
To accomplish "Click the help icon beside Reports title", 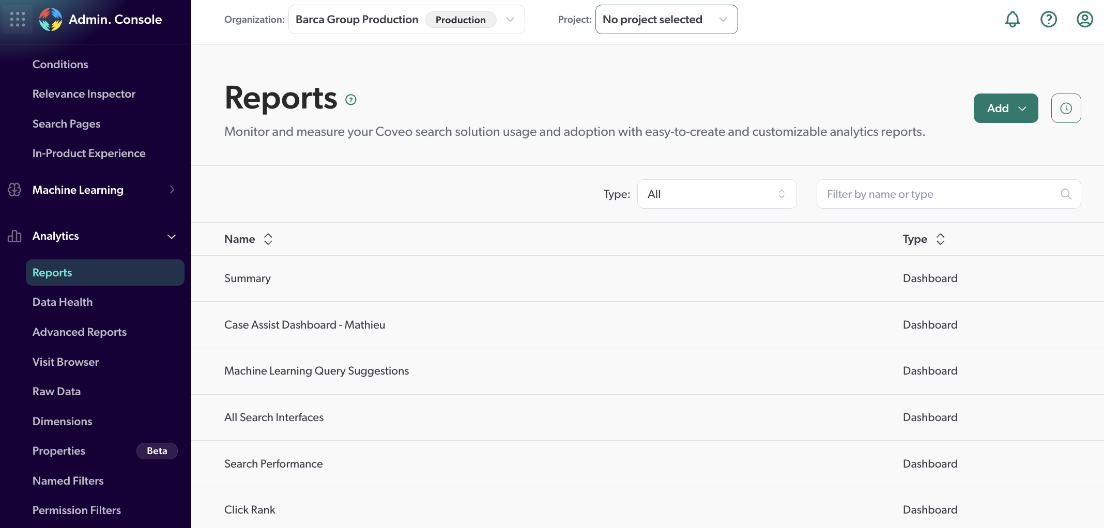I will pyautogui.click(x=351, y=100).
